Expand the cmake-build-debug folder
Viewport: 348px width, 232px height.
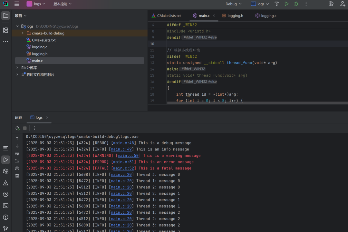pyautogui.click(x=23, y=33)
